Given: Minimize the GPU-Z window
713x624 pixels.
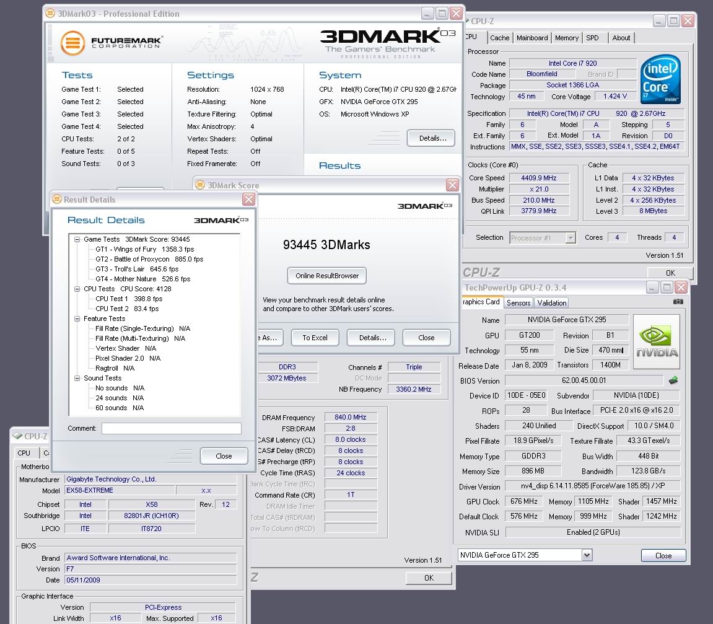Looking at the screenshot, I should coord(652,287).
